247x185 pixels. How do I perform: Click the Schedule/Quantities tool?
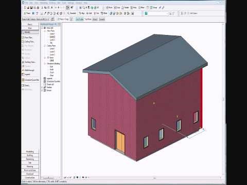coord(30,80)
